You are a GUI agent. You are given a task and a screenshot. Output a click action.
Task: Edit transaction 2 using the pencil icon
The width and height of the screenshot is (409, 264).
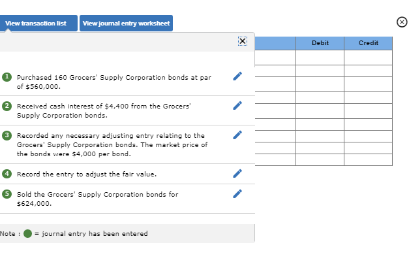(x=238, y=105)
